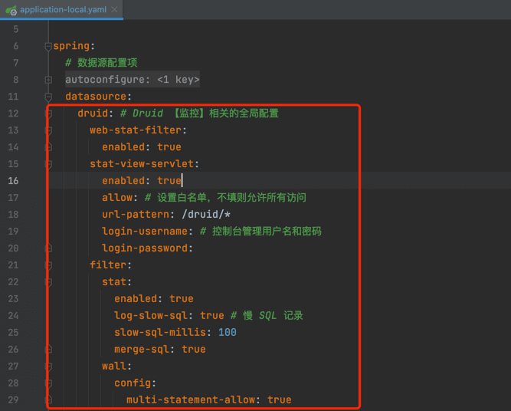
Task: Click line number 16 in the gutter
Action: point(14,181)
